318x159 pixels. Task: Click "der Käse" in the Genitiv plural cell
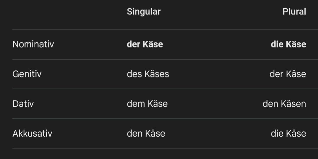[x=288, y=74]
